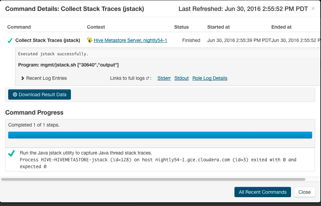The width and height of the screenshot is (321, 206).
Task: Open the Stderr full log
Action: tap(164, 78)
